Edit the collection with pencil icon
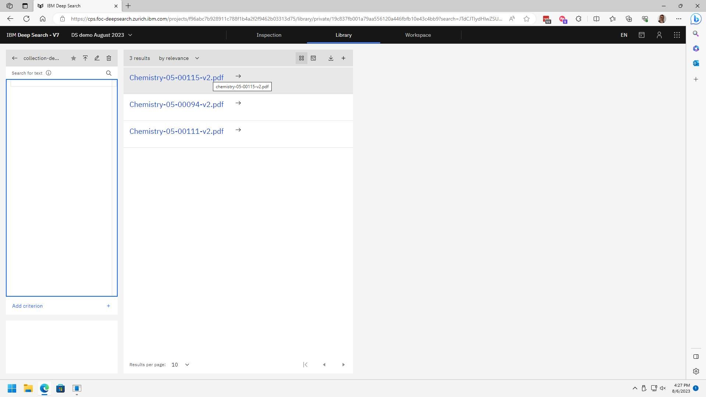Screen dimensions: 706x397 tap(97, 58)
